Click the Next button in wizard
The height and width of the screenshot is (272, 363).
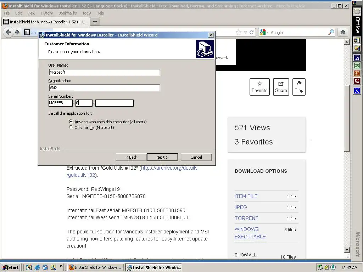point(162,157)
